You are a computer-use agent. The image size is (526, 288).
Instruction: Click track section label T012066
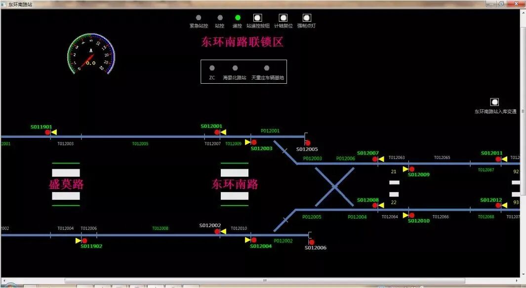pyautogui.click(x=441, y=217)
